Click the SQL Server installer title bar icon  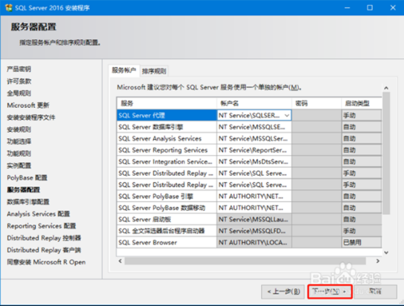9,8
